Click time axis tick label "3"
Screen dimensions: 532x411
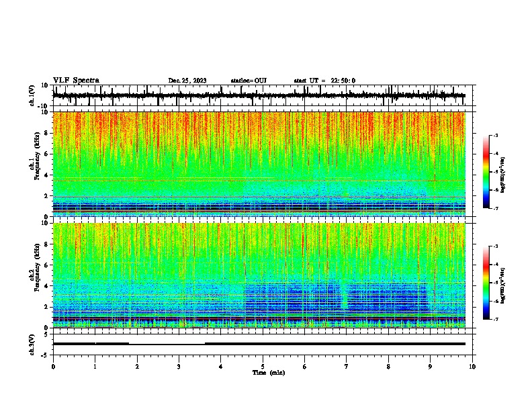pyautogui.click(x=179, y=367)
